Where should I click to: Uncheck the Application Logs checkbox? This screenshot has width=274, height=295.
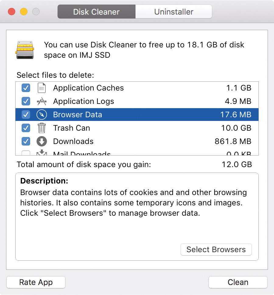point(26,101)
